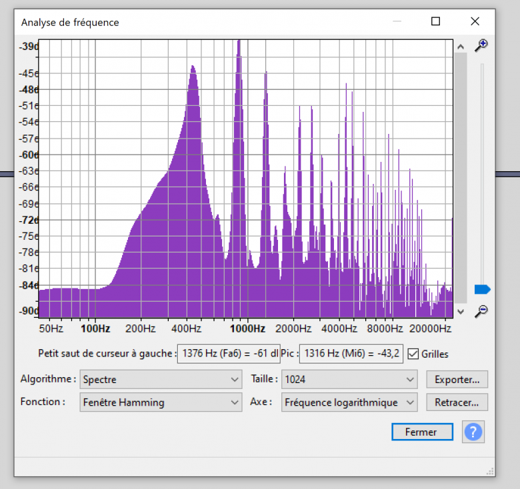Minimize the Analyse de fréquence window
Viewport: 520px width, 489px height.
[x=397, y=21]
